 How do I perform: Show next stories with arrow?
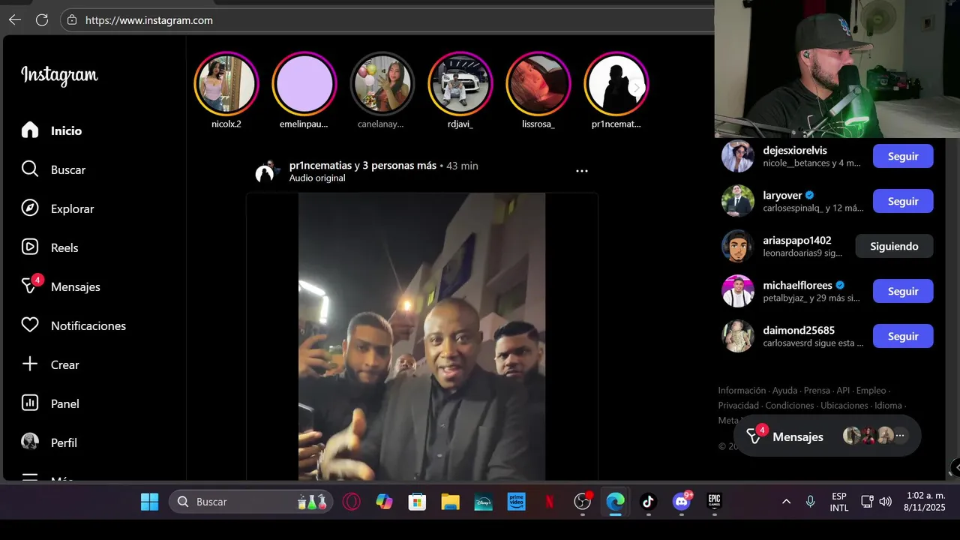click(x=636, y=88)
